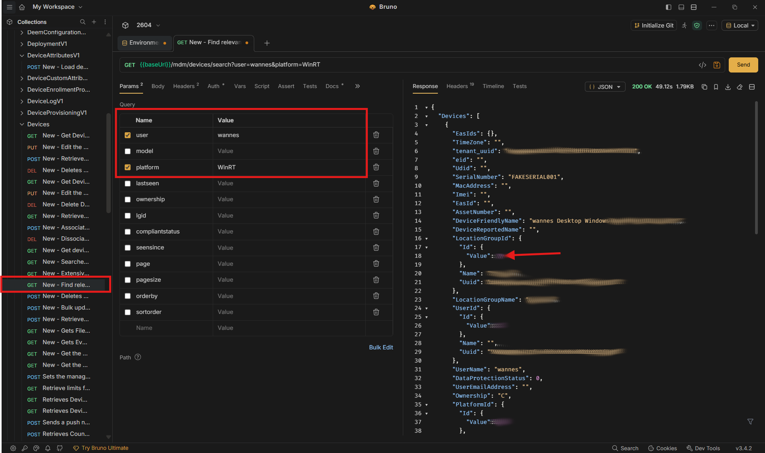Open the preferences gear icon
This screenshot has height=453, width=765.
[x=13, y=448]
